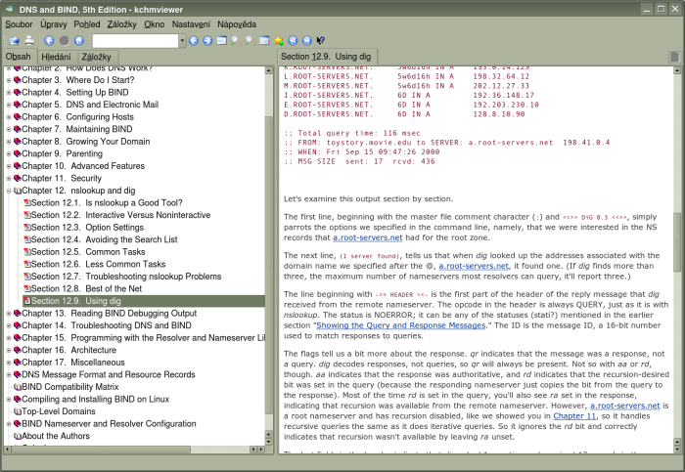Click the home icon in the toolbar
This screenshot has height=472, width=685.
click(x=79, y=40)
